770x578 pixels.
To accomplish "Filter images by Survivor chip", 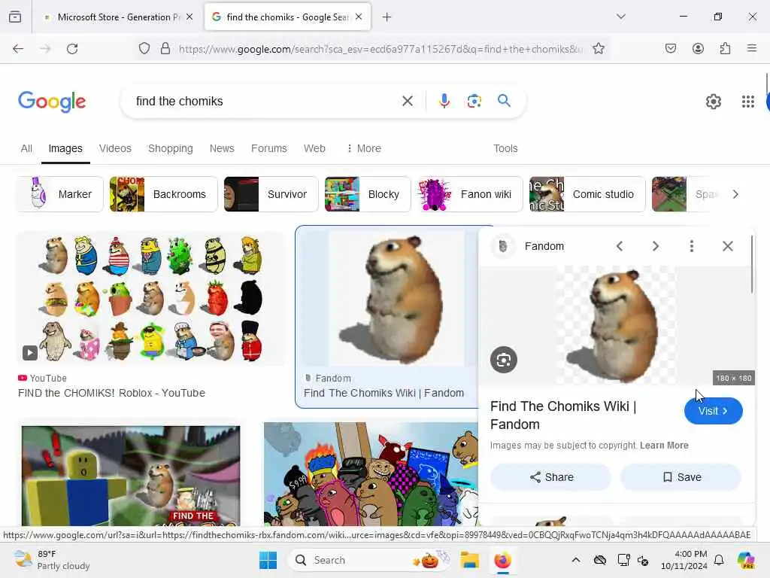I will pos(271,194).
